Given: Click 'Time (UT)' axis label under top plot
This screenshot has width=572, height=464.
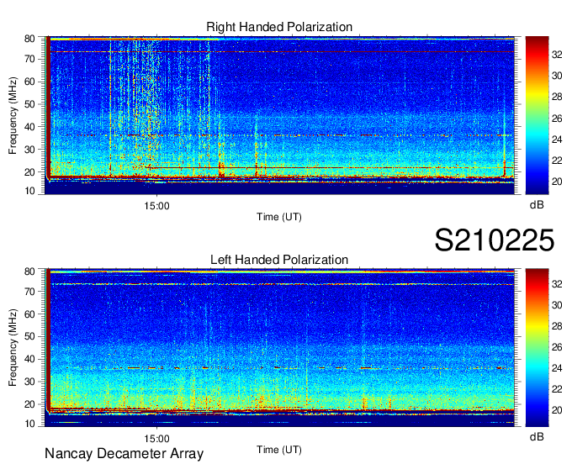Looking at the screenshot, I should click(x=279, y=217).
